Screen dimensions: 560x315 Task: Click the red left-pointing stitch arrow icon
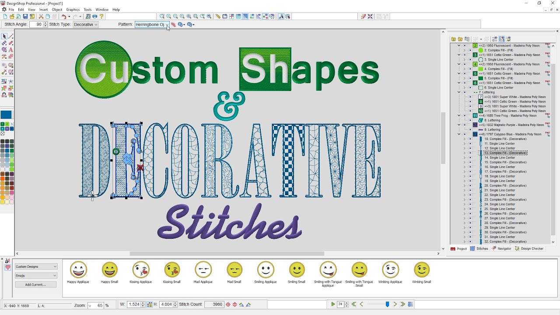pyautogui.click(x=228, y=304)
